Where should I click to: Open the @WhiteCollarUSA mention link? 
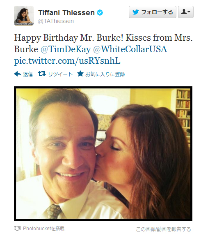point(130,49)
